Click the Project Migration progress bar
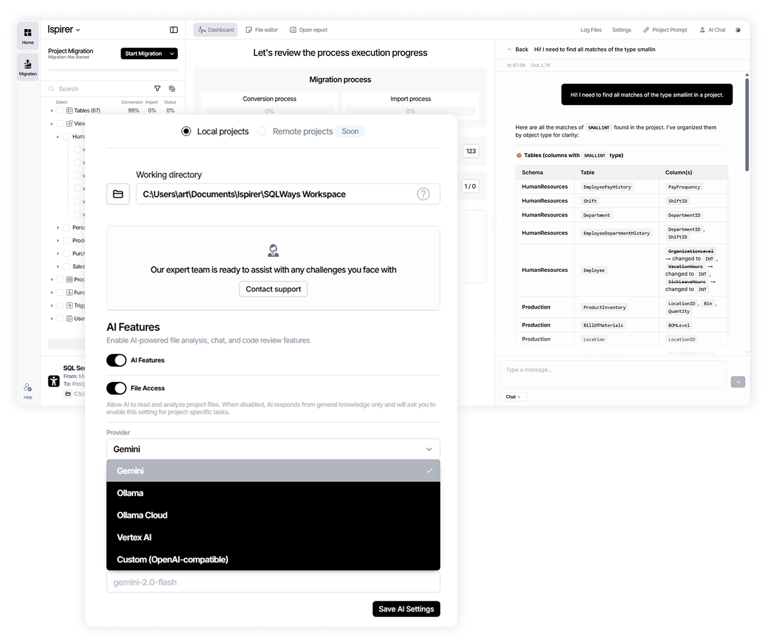This screenshot has height=644, width=768. (113, 71)
